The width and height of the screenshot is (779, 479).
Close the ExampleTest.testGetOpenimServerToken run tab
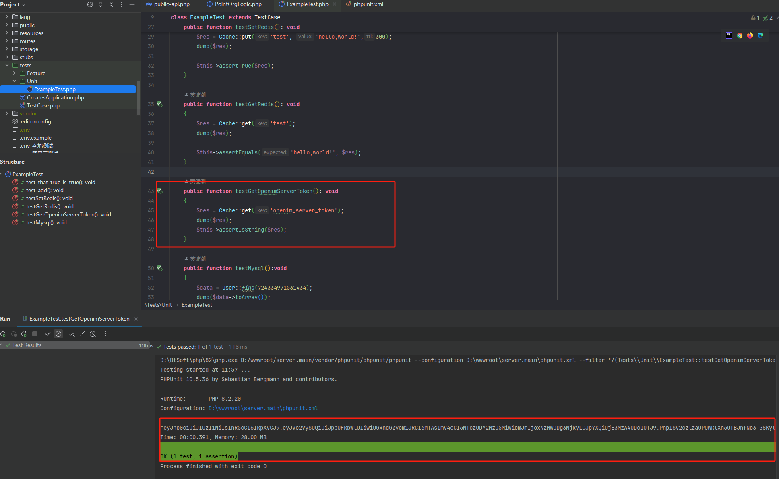tap(136, 319)
